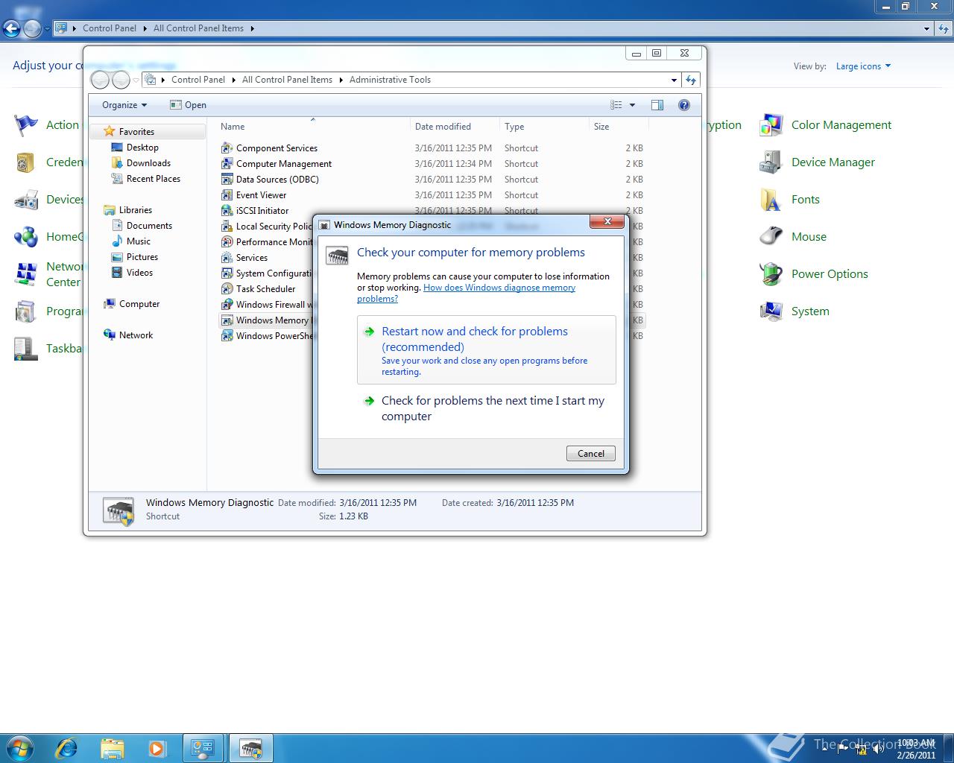Sort by the Type column header
The height and width of the screenshot is (763, 954).
pos(544,127)
